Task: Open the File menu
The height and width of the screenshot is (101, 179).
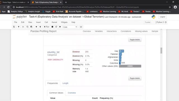Action: pyautogui.click(x=16, y=22)
